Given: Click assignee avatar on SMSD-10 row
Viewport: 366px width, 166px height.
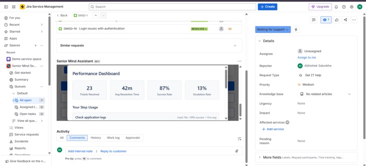Looking at the screenshot, I should [x=221, y=29].
